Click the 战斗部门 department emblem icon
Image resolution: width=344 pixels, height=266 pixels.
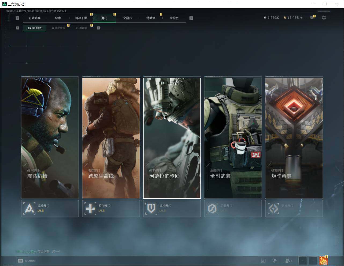click(x=29, y=208)
